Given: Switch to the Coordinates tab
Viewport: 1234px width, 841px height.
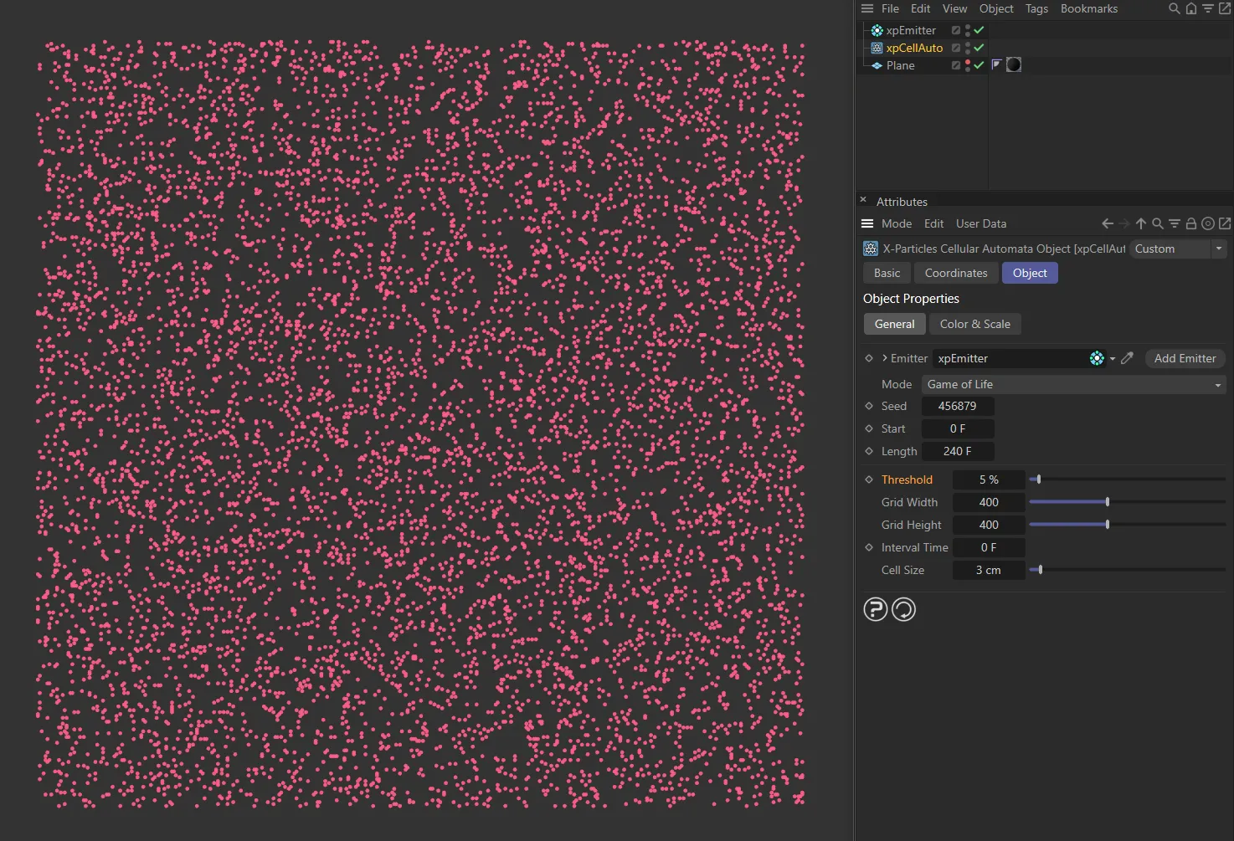Looking at the screenshot, I should click(x=955, y=273).
